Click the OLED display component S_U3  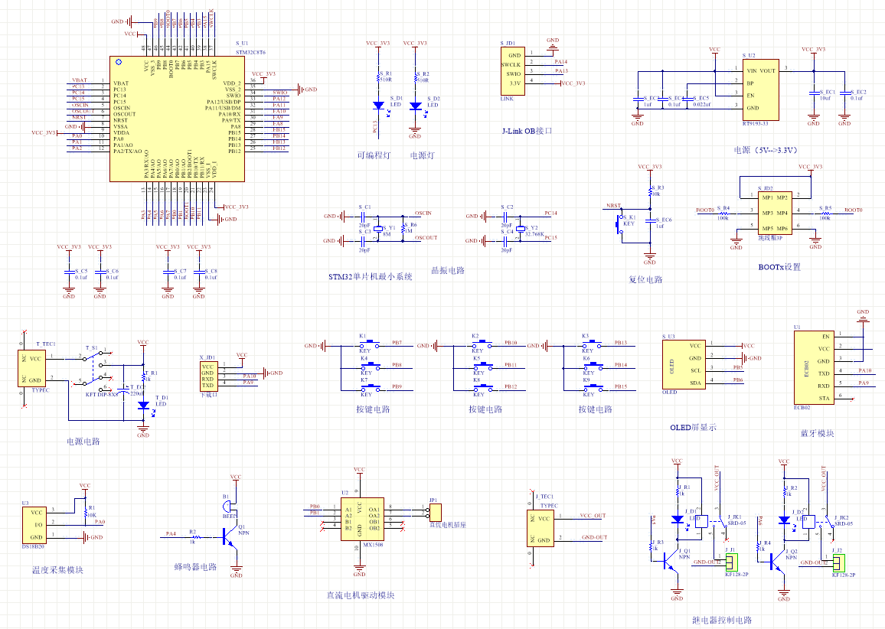684,364
